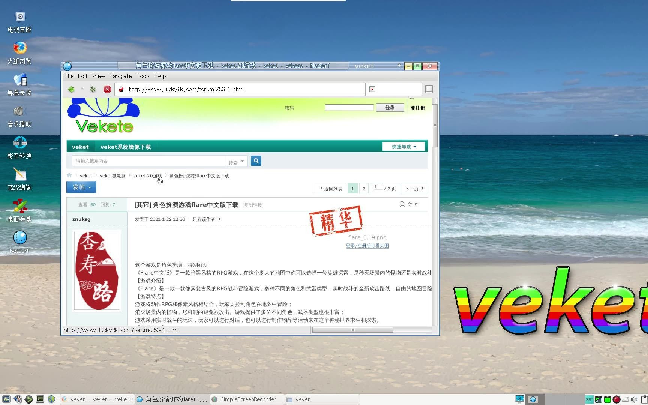Click the volume speaker tray icon
This screenshot has height=405, width=648.
point(634,399)
